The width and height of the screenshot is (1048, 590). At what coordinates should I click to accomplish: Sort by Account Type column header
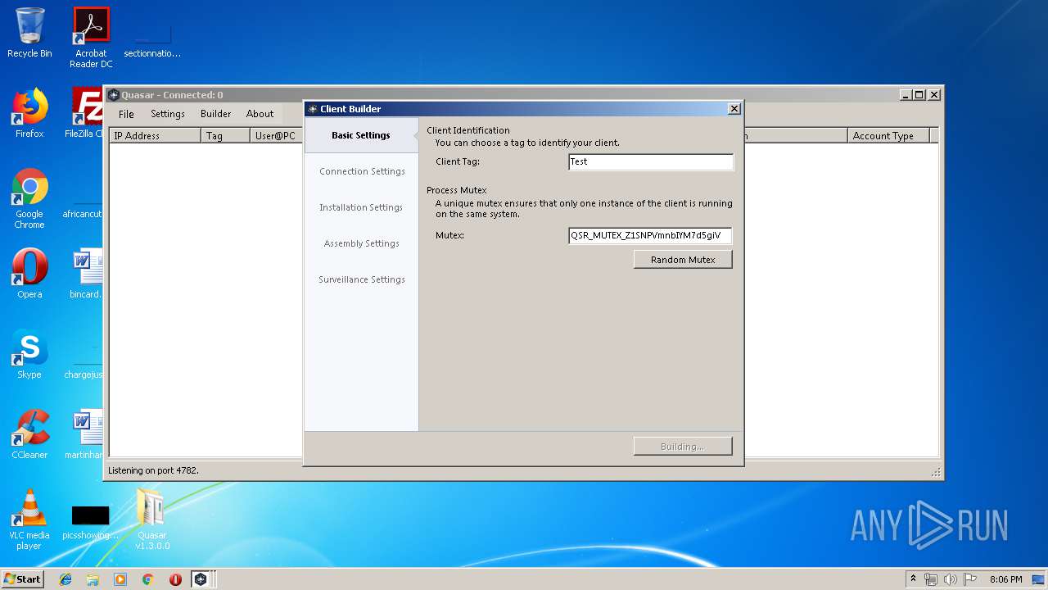pyautogui.click(x=888, y=136)
